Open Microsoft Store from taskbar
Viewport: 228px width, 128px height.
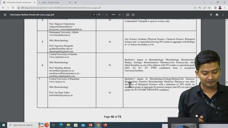pyautogui.click(x=76, y=125)
